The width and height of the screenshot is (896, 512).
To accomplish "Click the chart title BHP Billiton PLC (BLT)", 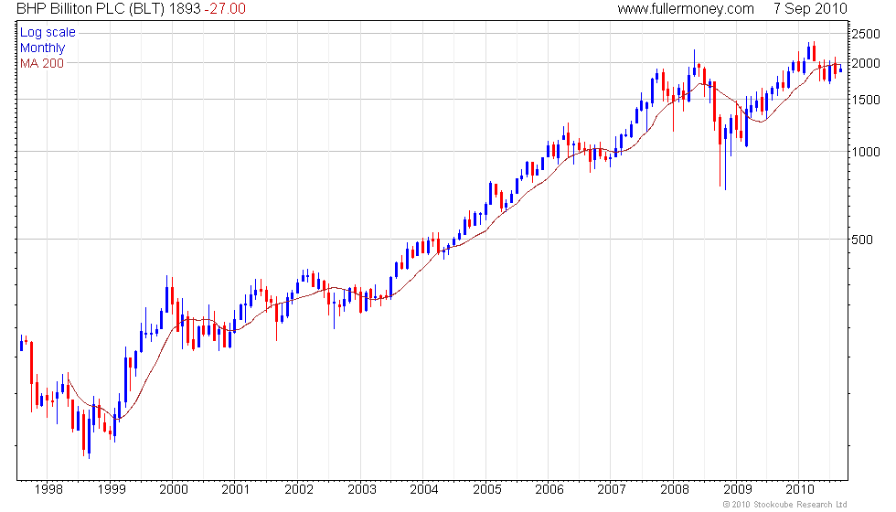I will coord(91,8).
